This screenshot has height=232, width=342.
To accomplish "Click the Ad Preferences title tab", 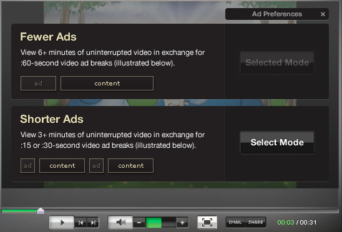I will coord(277,14).
